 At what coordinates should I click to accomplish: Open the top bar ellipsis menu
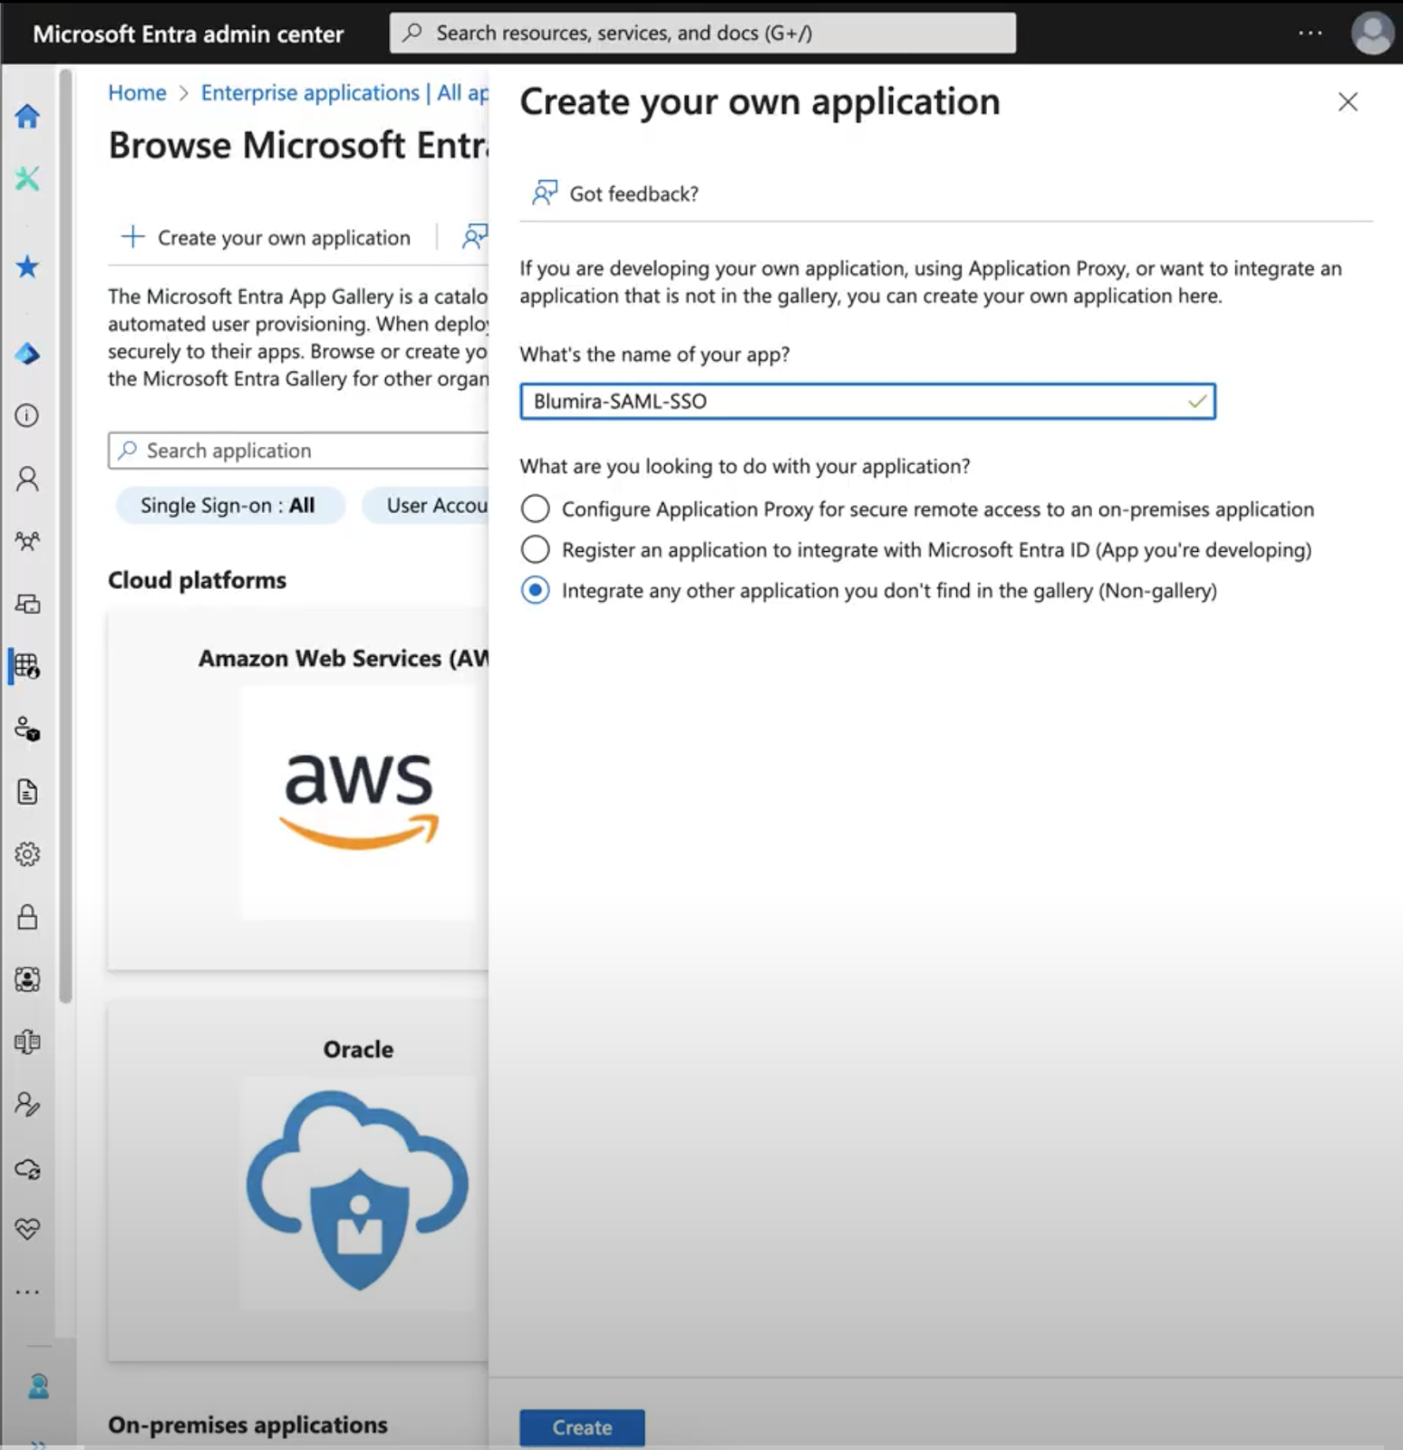click(x=1310, y=33)
